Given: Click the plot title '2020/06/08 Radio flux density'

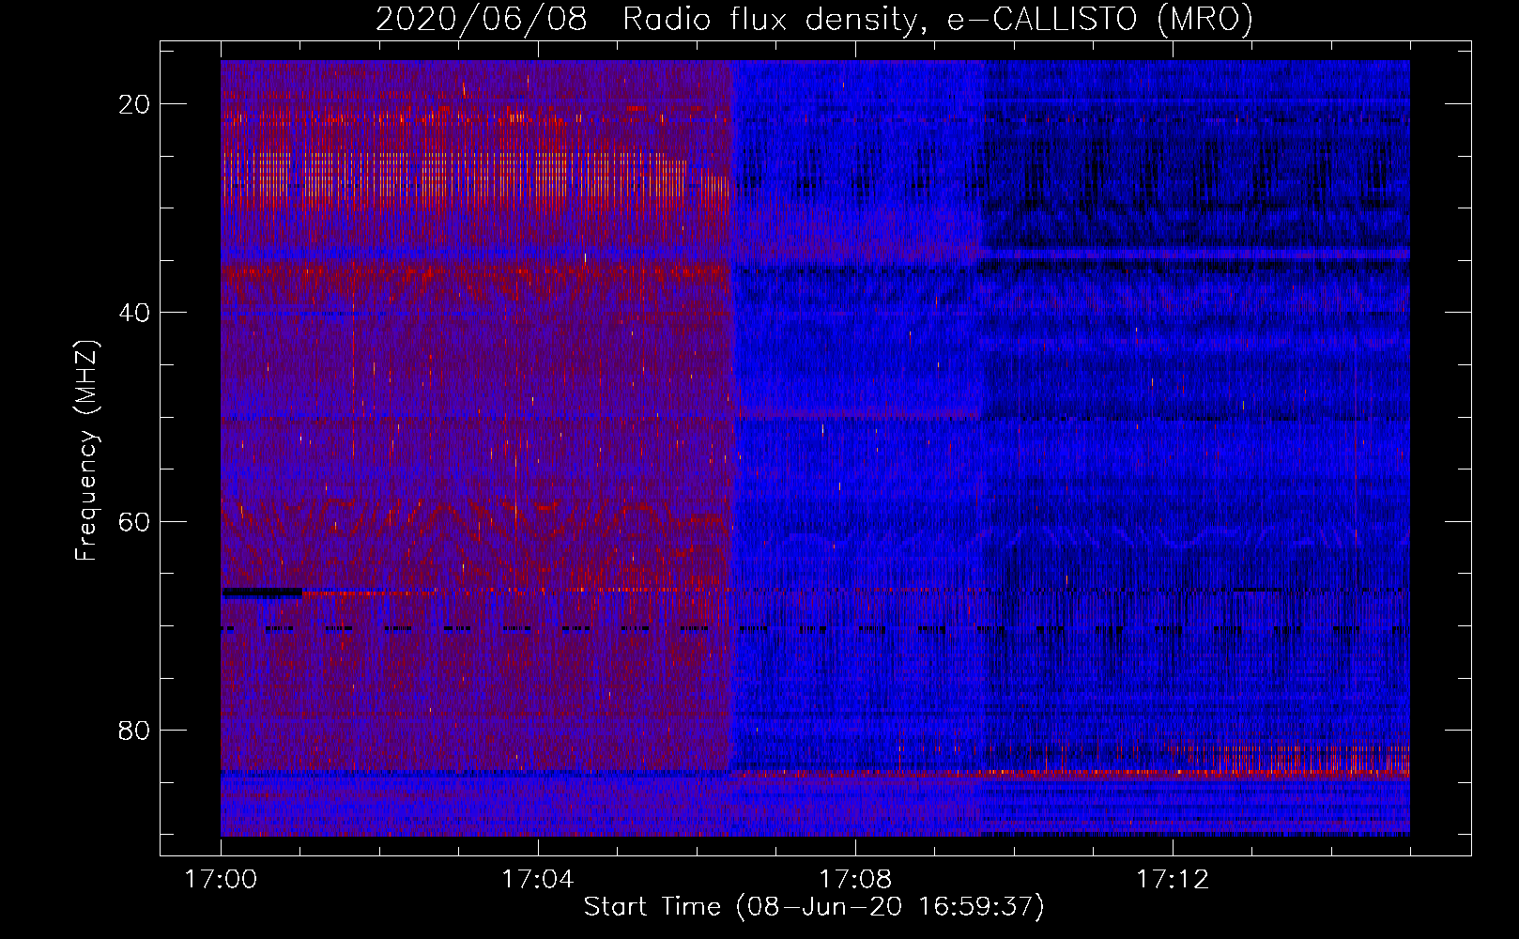Looking at the screenshot, I should pos(646,20).
